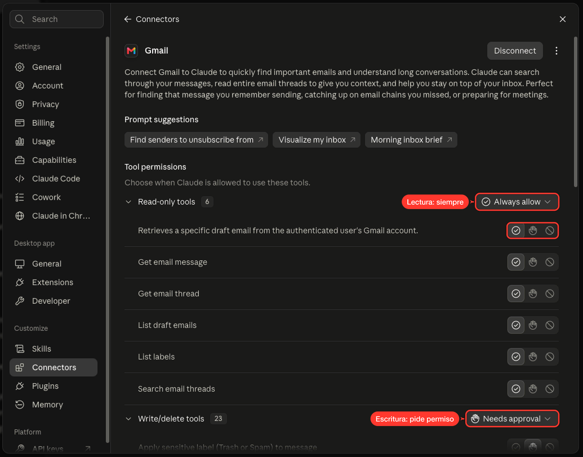Set 'Retrieves a specific draft email' to needs approval
The width and height of the screenshot is (583, 457).
[533, 231]
